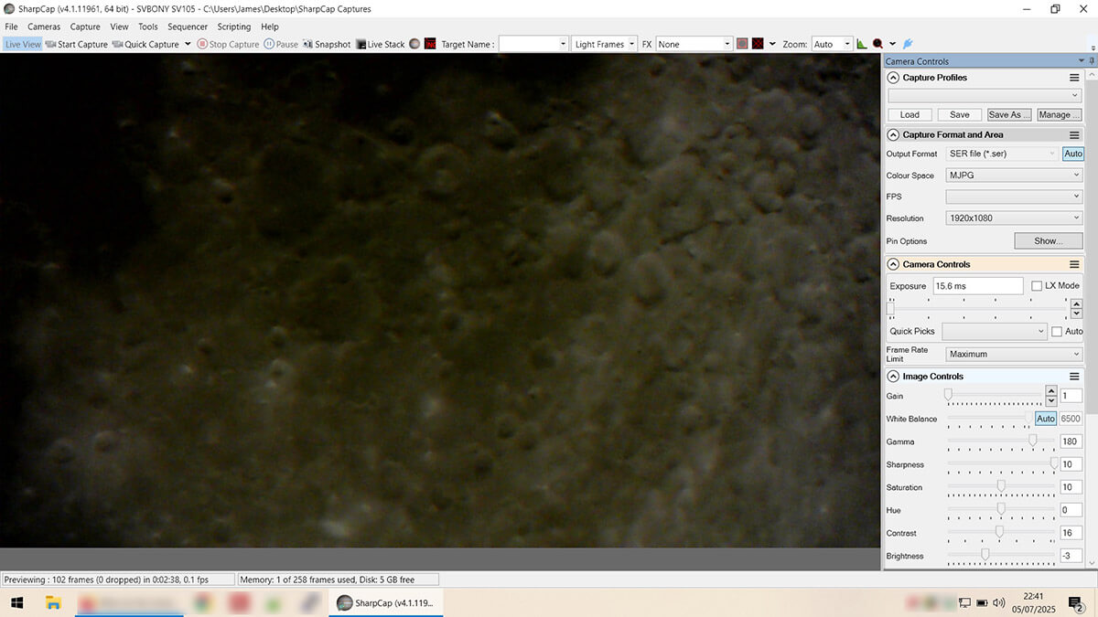
Task: Collapse the Image Controls section
Action: coord(893,376)
